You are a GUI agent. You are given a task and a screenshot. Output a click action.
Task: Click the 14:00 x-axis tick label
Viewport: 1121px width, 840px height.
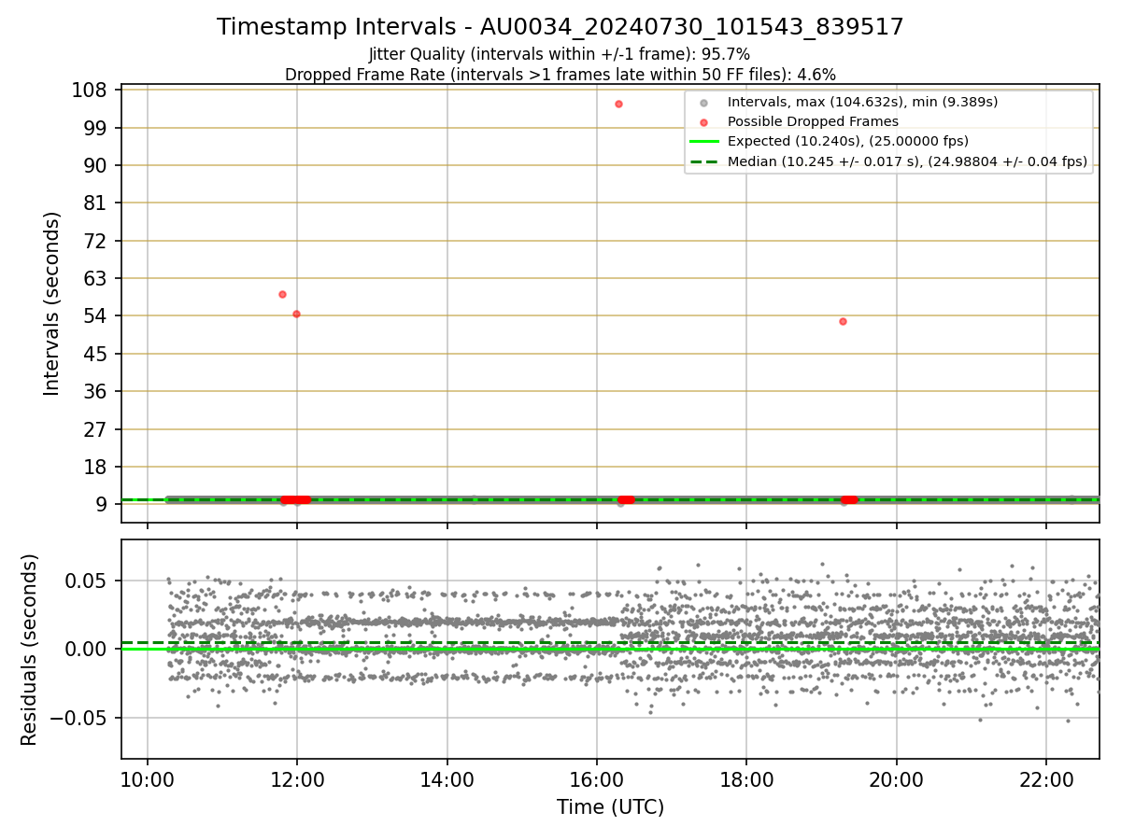[447, 779]
